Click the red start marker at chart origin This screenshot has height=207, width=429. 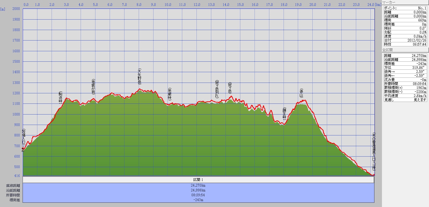tap(23, 149)
